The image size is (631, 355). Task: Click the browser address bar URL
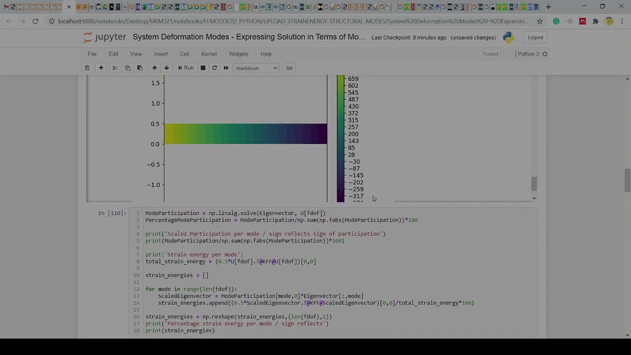pyautogui.click(x=293, y=21)
